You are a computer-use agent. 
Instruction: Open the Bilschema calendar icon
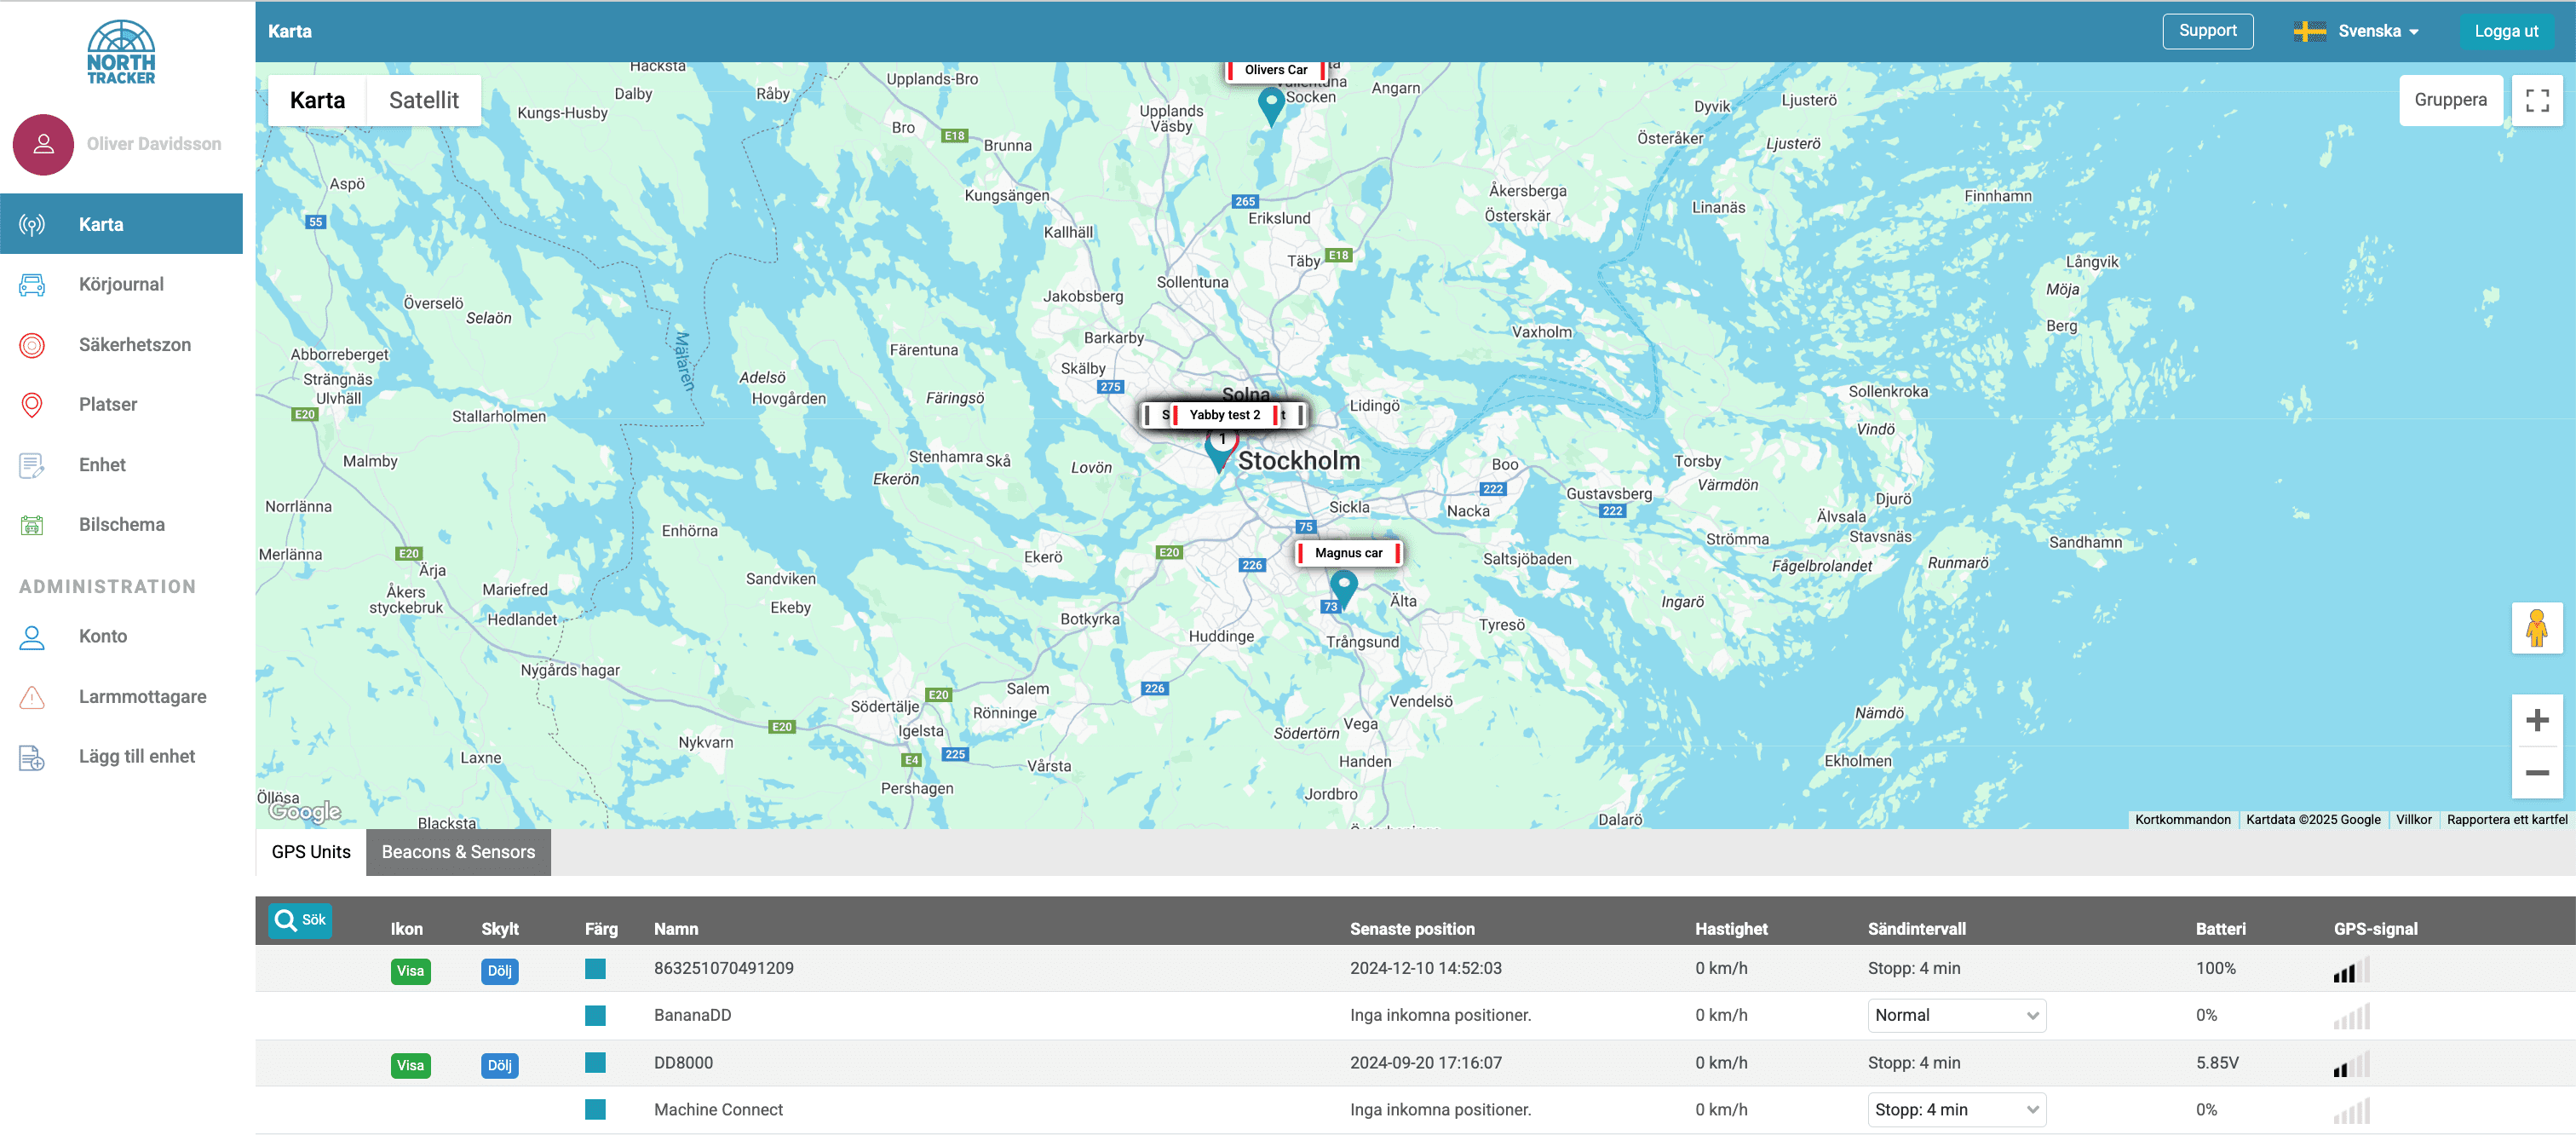(x=32, y=525)
